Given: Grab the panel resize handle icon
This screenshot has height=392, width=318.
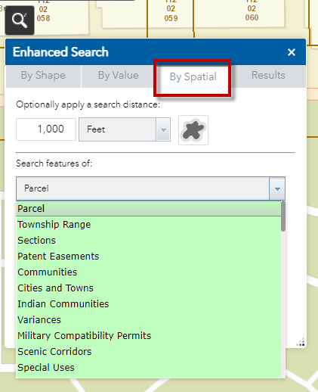Looking at the screenshot, I should 301,342.
